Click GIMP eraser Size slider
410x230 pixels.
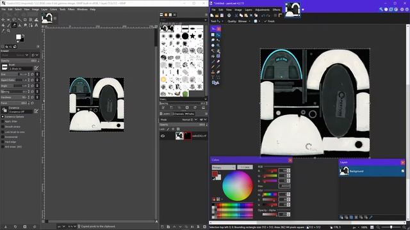15,74
